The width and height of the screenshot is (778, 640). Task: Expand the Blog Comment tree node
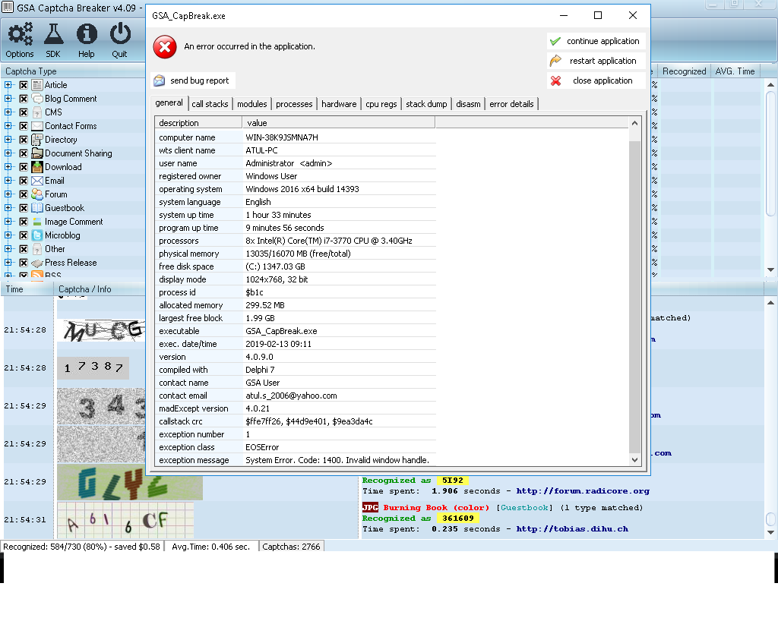tap(8, 99)
